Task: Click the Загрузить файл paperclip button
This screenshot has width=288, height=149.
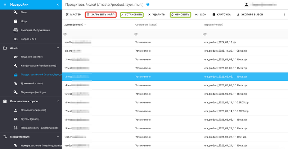Action: point(101,15)
